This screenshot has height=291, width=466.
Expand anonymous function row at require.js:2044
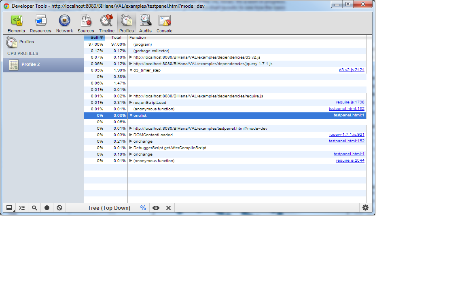pos(131,160)
